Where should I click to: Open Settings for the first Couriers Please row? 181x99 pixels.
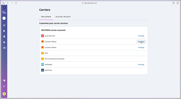coord(141,42)
